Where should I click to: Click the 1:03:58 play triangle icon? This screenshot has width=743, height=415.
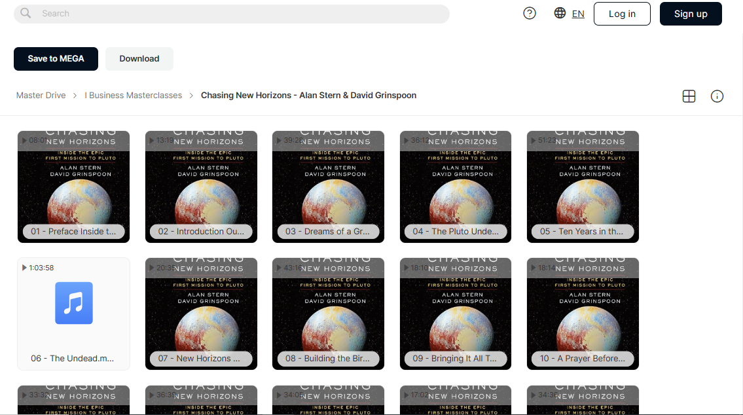tap(24, 268)
